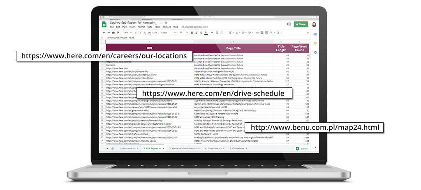Format as percent

pos(141,33)
